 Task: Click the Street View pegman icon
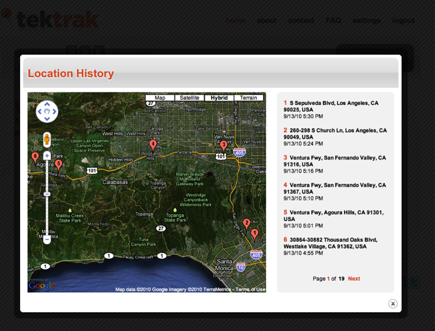click(47, 138)
